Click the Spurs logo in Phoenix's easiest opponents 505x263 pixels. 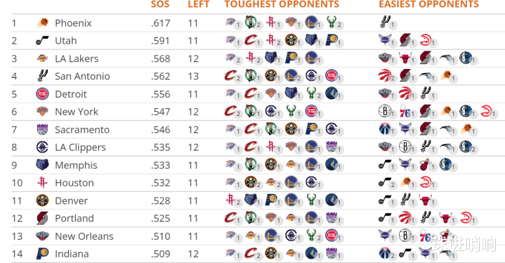pyautogui.click(x=385, y=22)
